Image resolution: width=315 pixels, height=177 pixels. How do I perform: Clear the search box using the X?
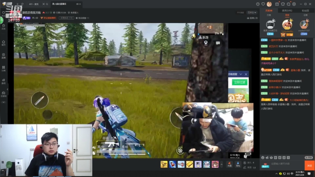pyautogui.click(x=44, y=4)
